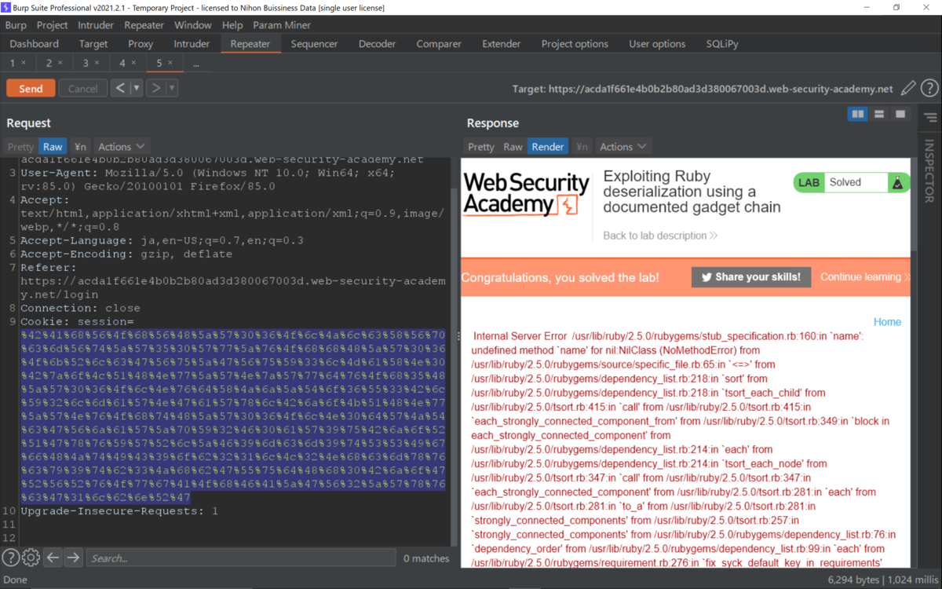Image resolution: width=942 pixels, height=589 pixels.
Task: Switch to the Dashboard tab
Action: pos(35,44)
